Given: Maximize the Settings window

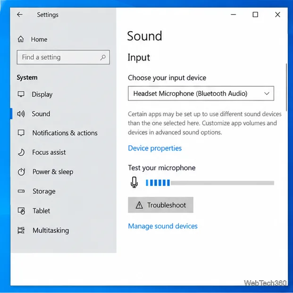Looking at the screenshot, I should [x=255, y=15].
